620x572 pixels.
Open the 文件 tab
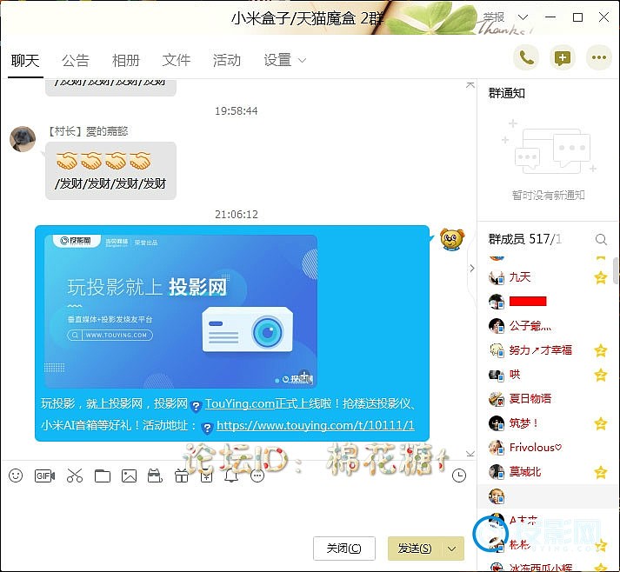tap(177, 61)
